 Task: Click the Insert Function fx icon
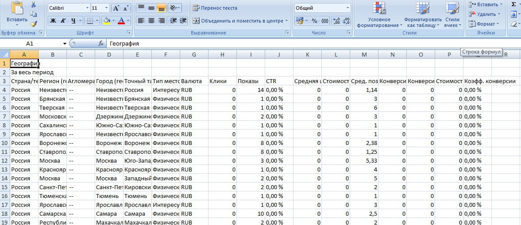click(x=101, y=43)
